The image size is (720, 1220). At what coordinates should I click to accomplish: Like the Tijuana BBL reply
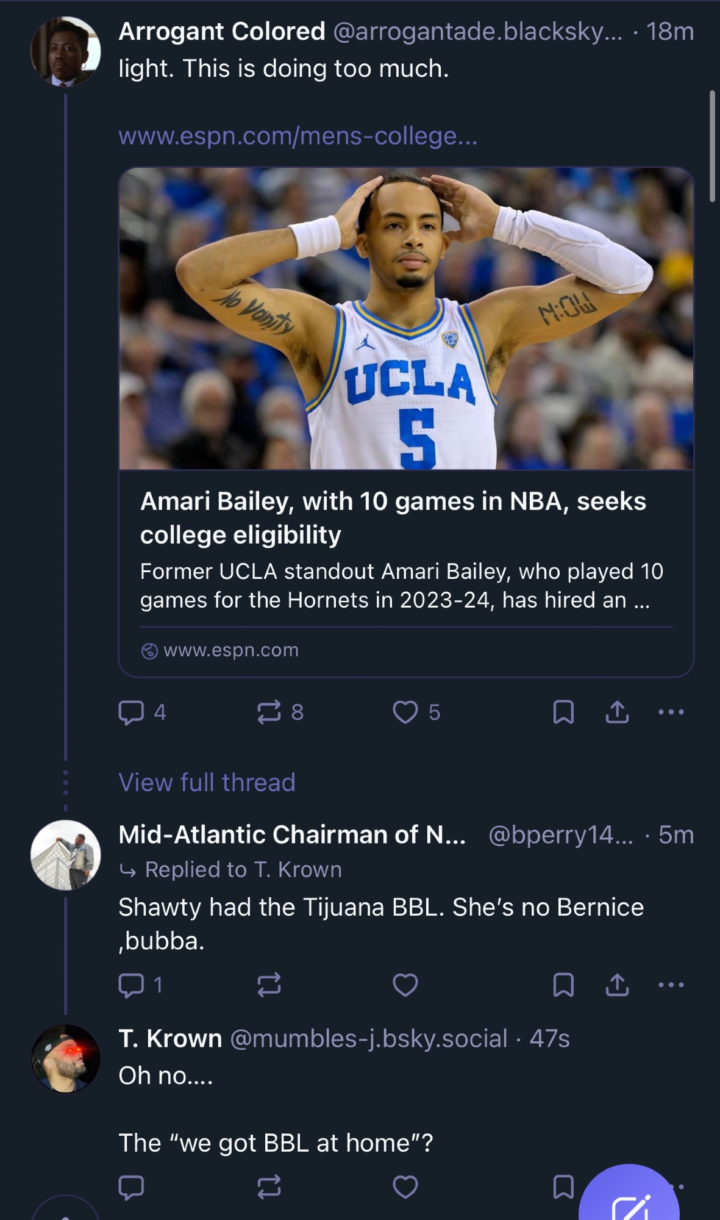click(405, 985)
